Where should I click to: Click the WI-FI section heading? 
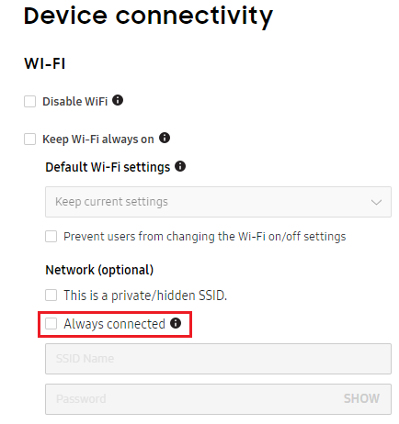point(45,63)
